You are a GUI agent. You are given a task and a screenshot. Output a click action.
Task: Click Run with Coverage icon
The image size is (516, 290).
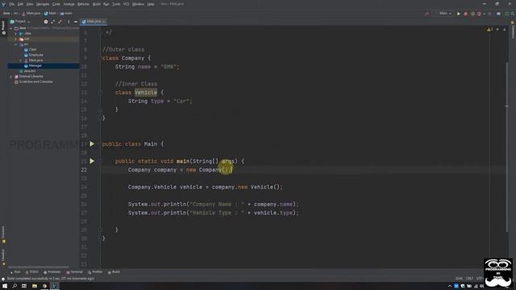[472, 14]
